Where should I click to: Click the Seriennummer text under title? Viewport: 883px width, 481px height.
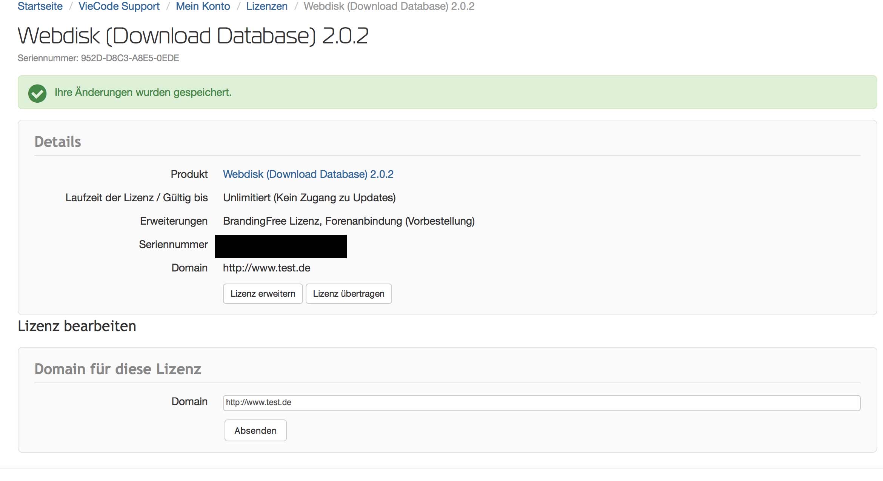tap(98, 58)
